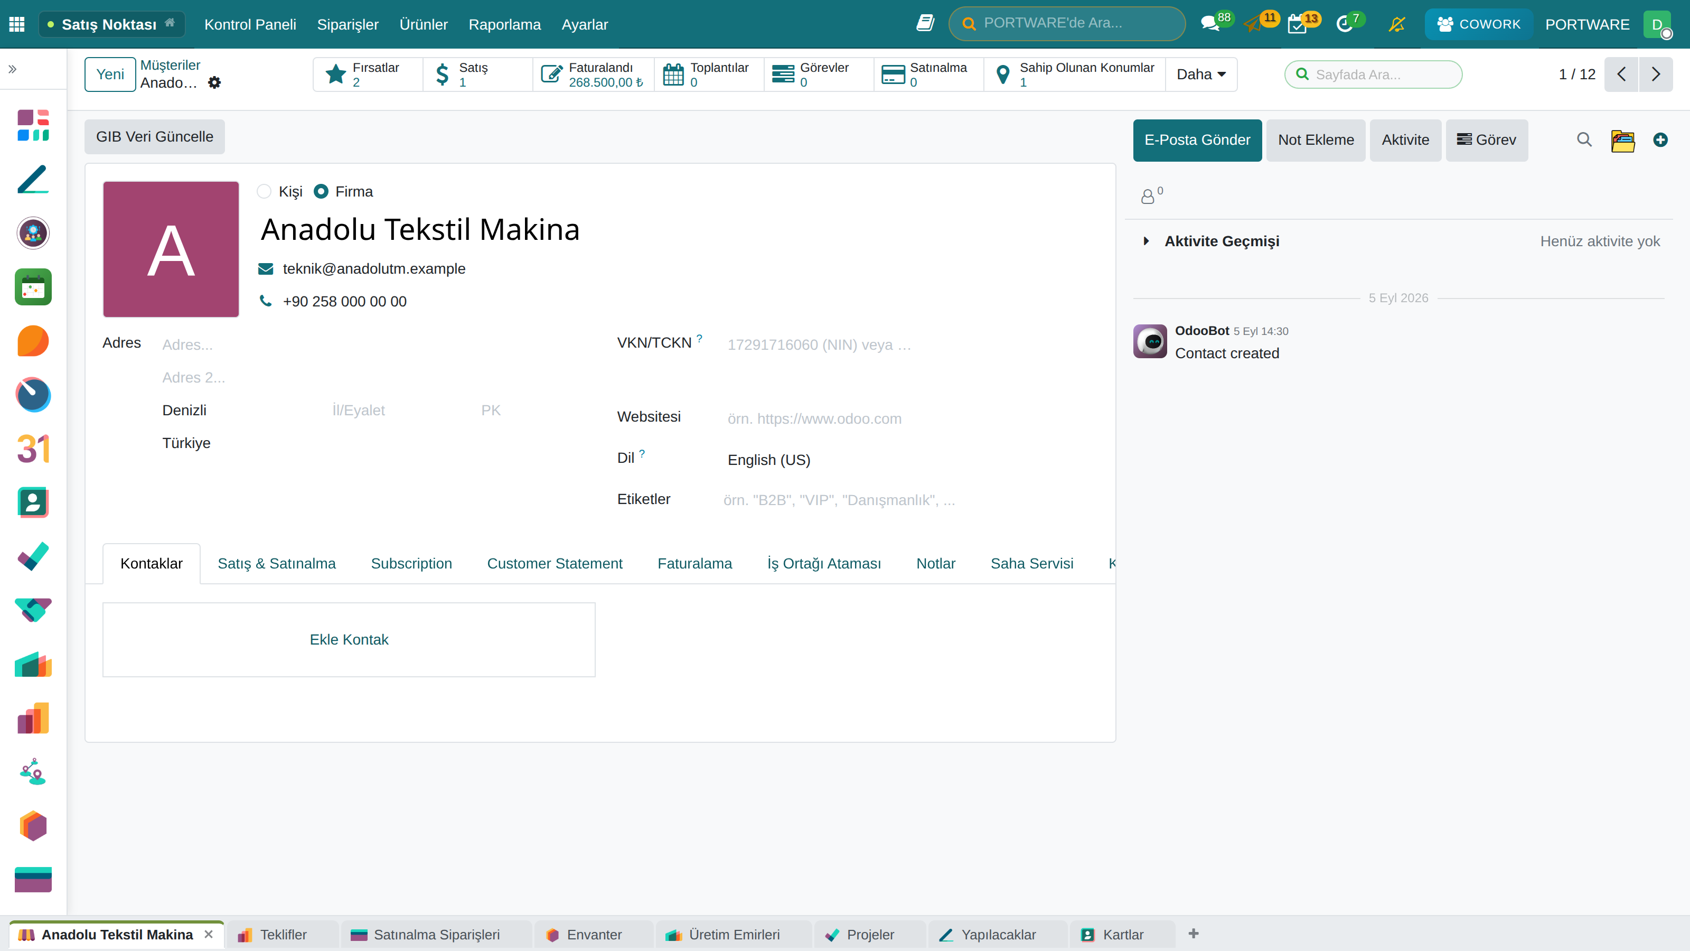Open the knowledge book icon in top bar

click(x=925, y=23)
